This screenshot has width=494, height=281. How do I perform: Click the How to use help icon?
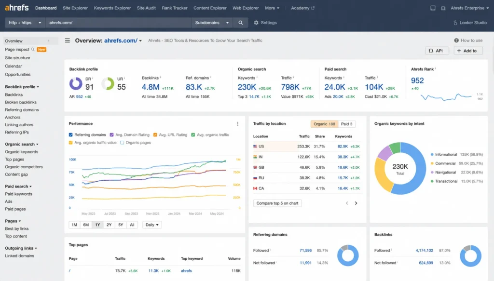pyautogui.click(x=456, y=40)
